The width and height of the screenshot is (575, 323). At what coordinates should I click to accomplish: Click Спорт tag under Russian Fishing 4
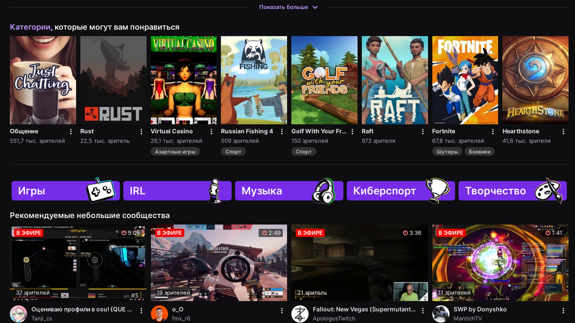pos(233,151)
